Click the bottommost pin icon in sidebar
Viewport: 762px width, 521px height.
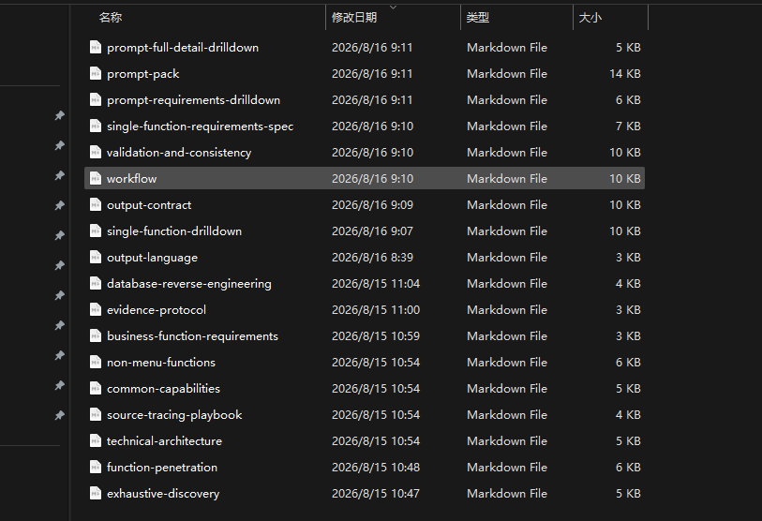[x=59, y=415]
